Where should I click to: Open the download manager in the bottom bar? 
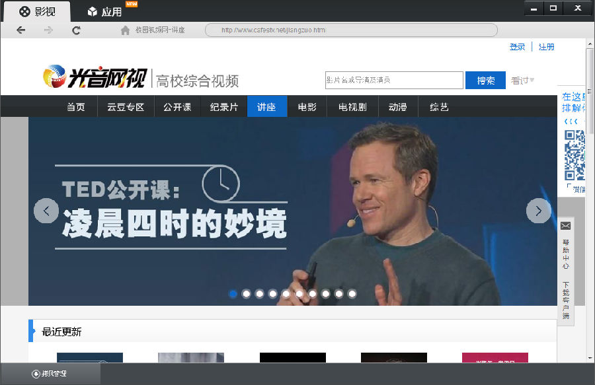(50, 374)
